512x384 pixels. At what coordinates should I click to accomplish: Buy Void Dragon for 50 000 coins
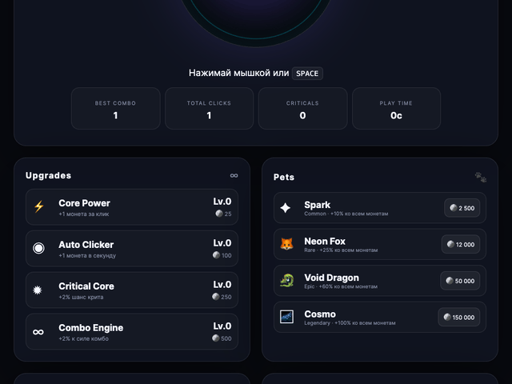[x=460, y=281]
